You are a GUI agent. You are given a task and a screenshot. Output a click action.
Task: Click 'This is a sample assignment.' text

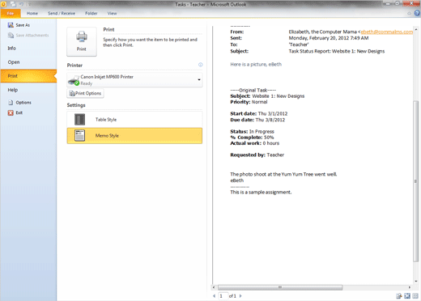coord(261,192)
